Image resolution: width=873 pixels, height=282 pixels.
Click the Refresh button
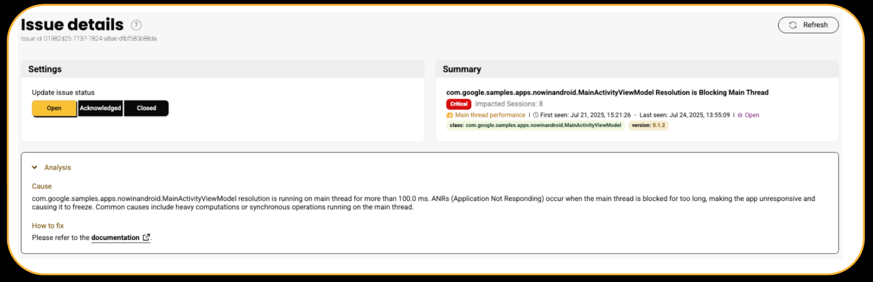pyautogui.click(x=808, y=25)
